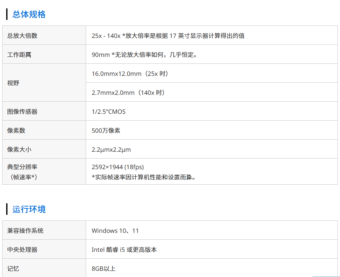Click the 总体规格 section heading
The height and width of the screenshot is (277, 340).
click(x=29, y=14)
